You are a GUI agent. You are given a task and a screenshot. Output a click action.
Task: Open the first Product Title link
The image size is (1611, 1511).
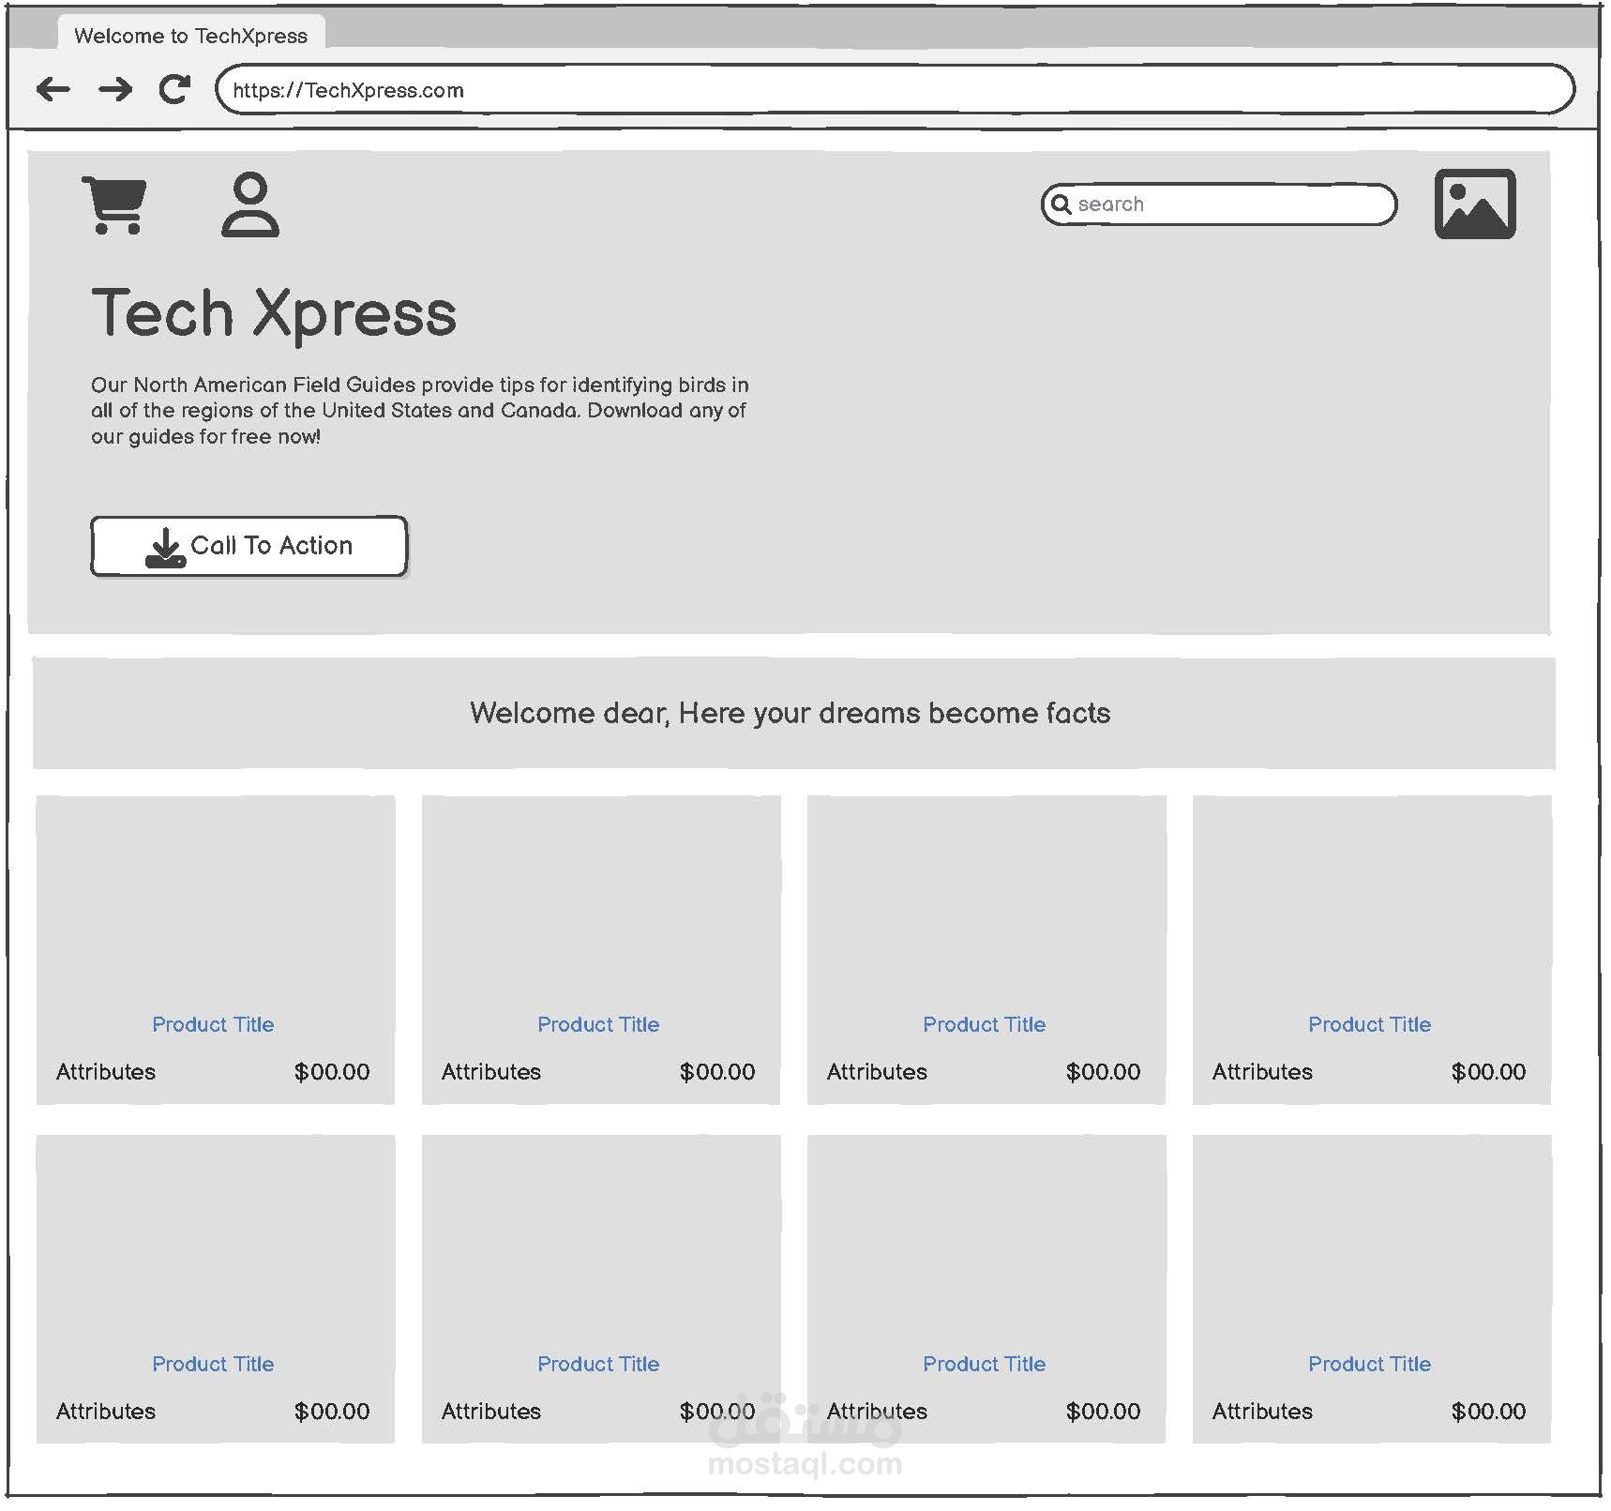(214, 1024)
